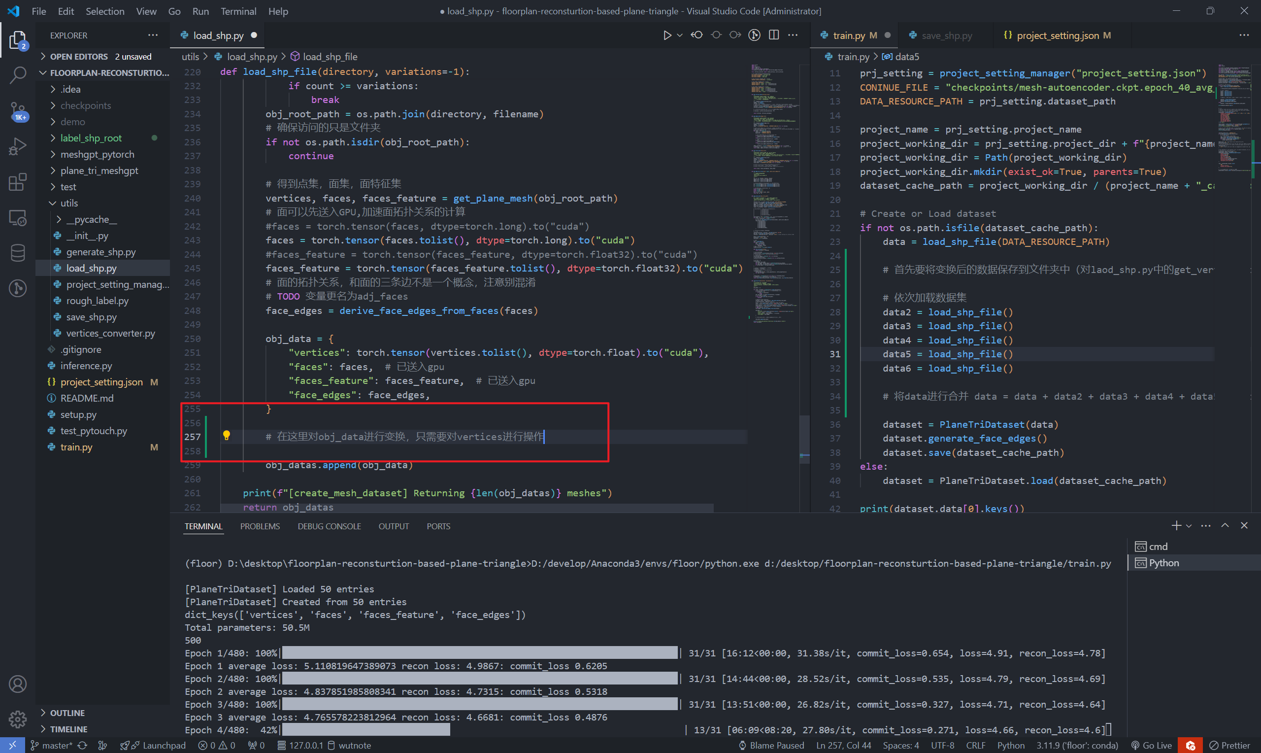The height and width of the screenshot is (753, 1261).
Task: Open the Extensions view icon
Action: tap(17, 182)
